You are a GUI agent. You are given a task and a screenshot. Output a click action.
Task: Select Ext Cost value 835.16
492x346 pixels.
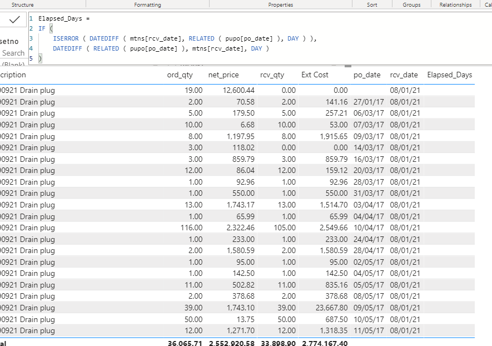coord(336,285)
